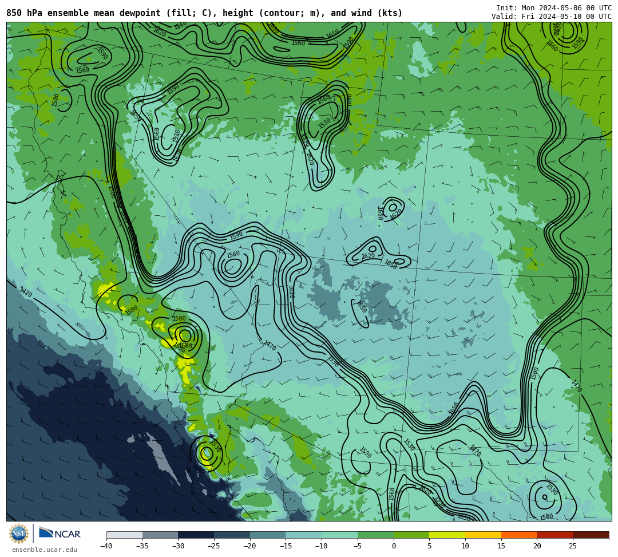
Task: Pick the gray-teal -20 to -15 swatch
Action: 268,535
